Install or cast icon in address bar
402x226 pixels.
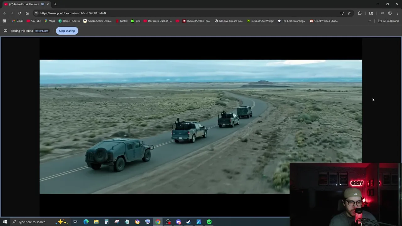pyautogui.click(x=342, y=13)
